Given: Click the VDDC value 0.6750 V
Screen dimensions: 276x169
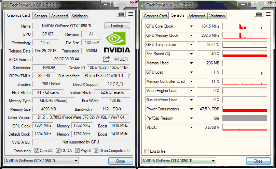Looking at the screenshot, I should (209, 127).
